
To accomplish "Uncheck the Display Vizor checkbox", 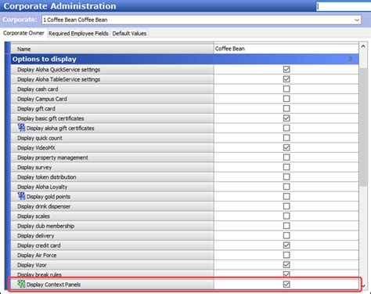I will point(286,265).
